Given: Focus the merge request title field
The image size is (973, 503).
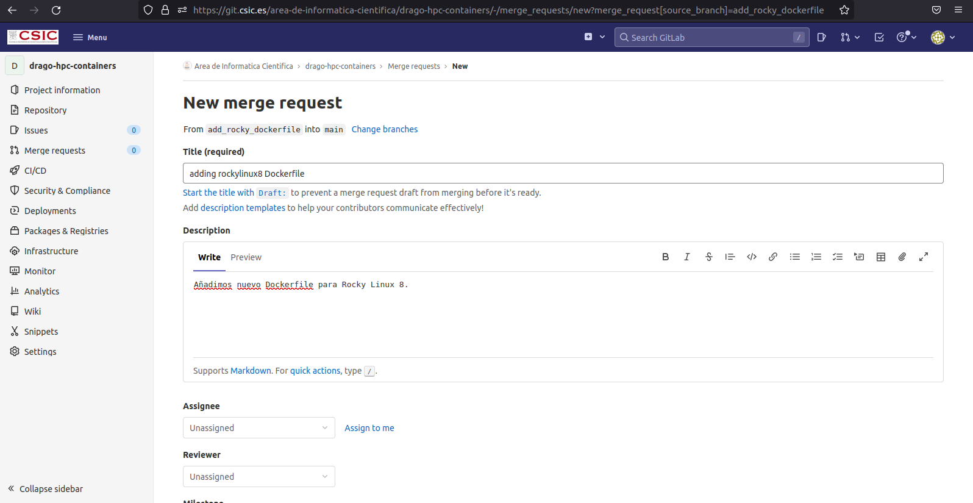Looking at the screenshot, I should 563,173.
